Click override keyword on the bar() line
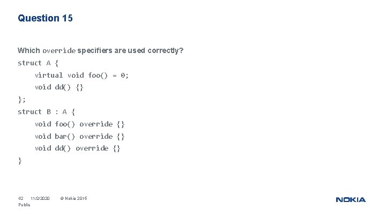Viewport: 386px width, 217px height. click(96, 137)
